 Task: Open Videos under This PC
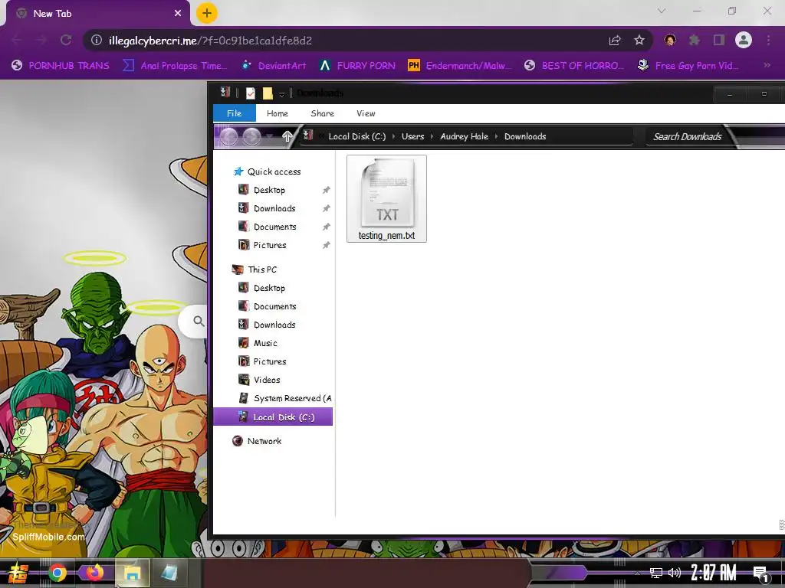coord(266,380)
